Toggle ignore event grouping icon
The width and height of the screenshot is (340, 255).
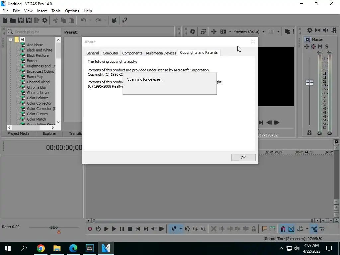(322, 229)
